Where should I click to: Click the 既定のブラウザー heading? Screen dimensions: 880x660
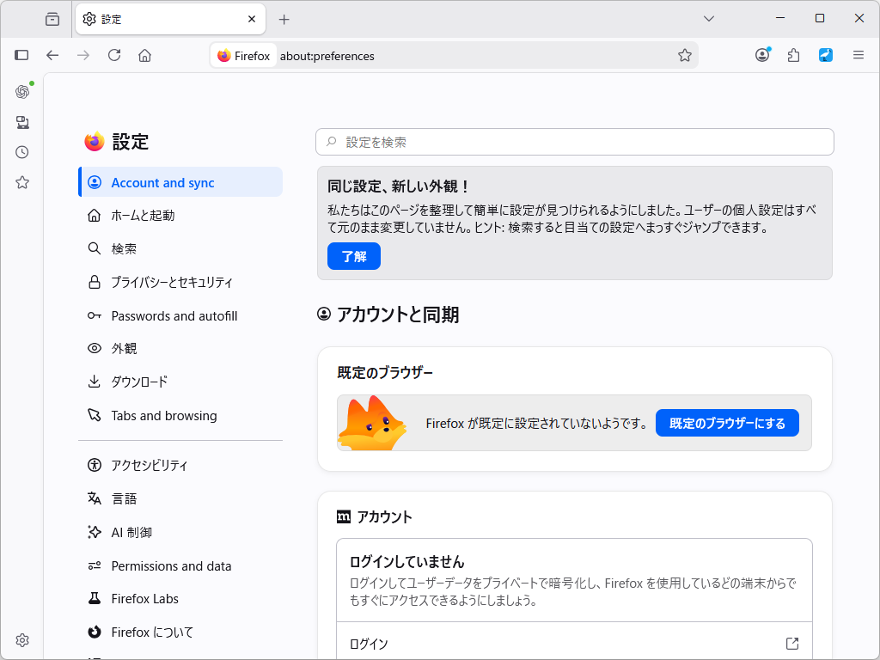[x=385, y=373]
